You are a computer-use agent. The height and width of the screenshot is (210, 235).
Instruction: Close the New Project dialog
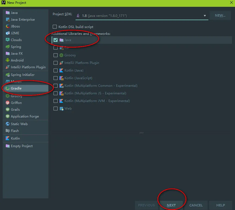tap(231, 2)
